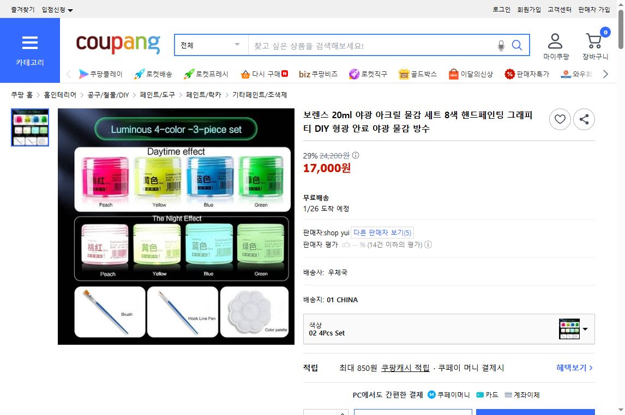
Task: Toggle the wishlist heart on the product
Action: point(560,119)
